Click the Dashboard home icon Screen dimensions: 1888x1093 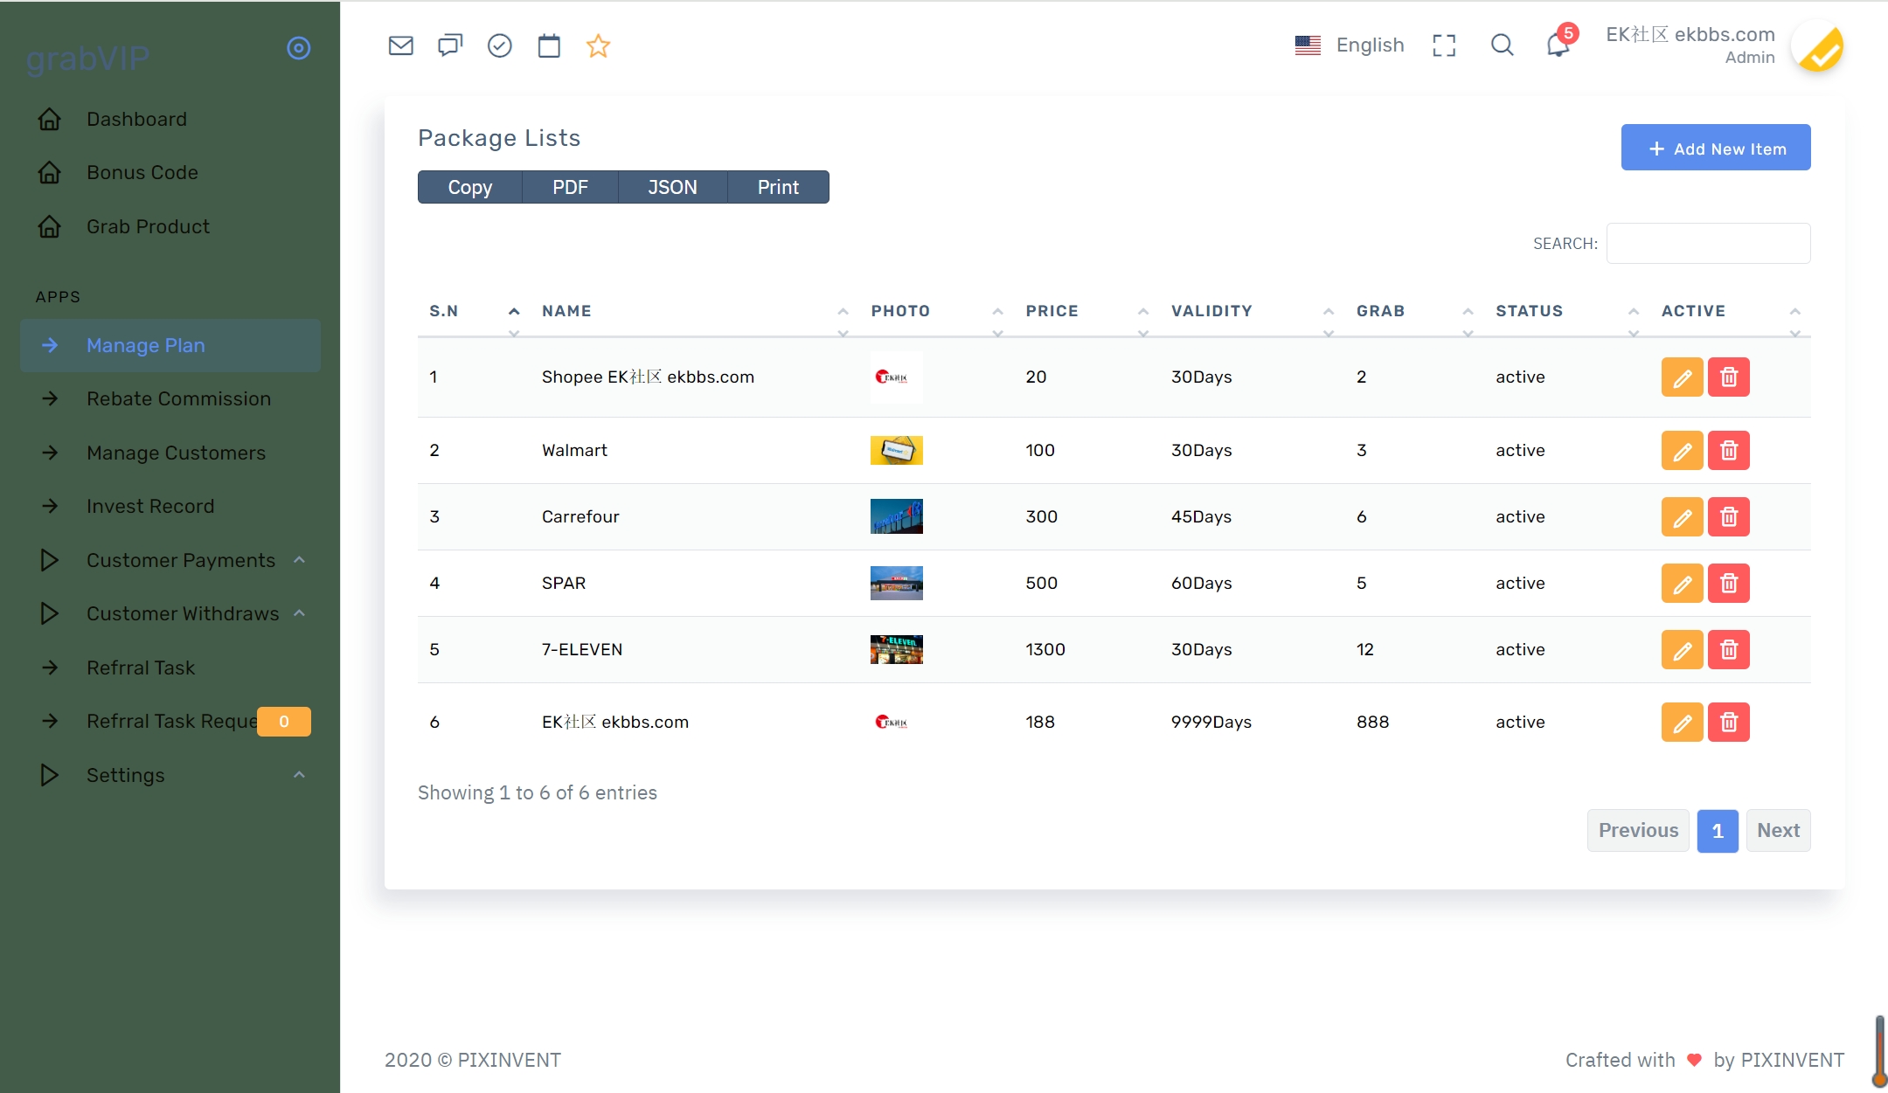tap(50, 119)
